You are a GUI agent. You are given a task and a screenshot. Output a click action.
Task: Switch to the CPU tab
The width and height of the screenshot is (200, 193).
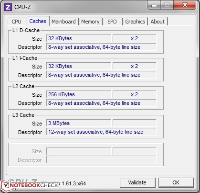click(16, 22)
